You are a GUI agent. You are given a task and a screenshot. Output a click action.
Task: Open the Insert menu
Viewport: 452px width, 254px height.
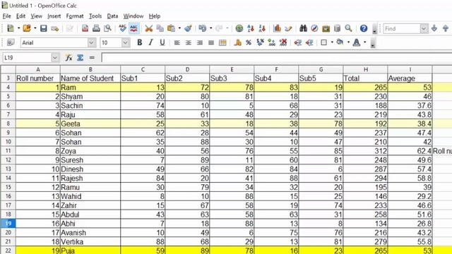point(54,16)
